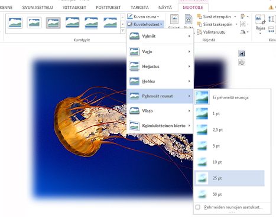Open the Valmiit effects submenu
276x219 pixels.
click(x=160, y=36)
